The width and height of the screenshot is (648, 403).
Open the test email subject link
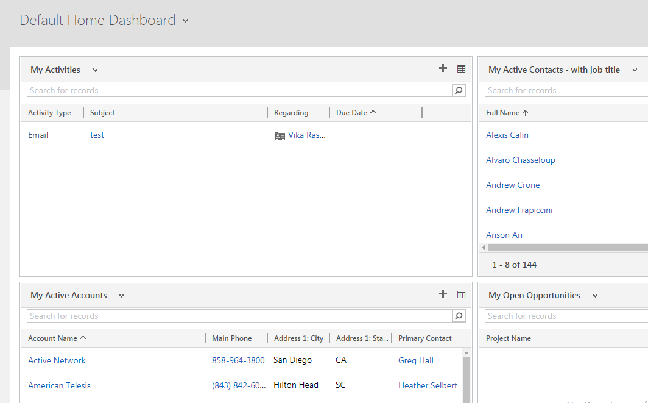click(x=97, y=135)
